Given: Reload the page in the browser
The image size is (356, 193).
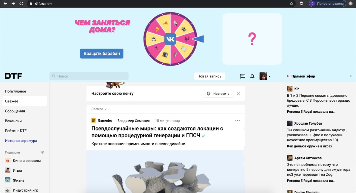Looking at the screenshot, I should click(x=21, y=4).
